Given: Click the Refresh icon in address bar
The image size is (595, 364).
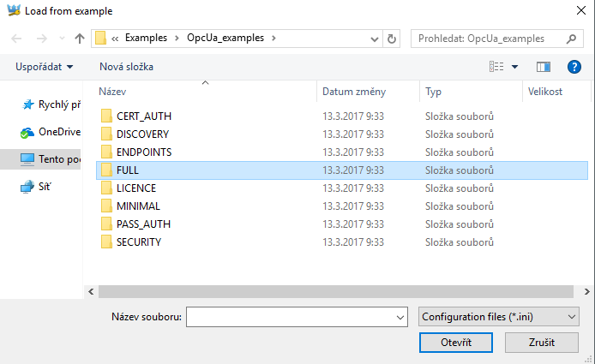Looking at the screenshot, I should pos(393,39).
